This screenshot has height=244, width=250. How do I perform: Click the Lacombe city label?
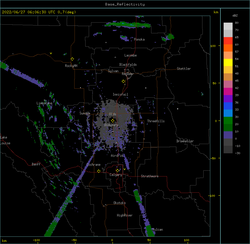click(x=131, y=55)
